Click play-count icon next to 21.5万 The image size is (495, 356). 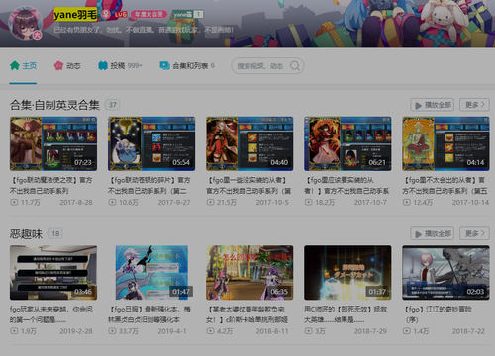[x=210, y=202]
